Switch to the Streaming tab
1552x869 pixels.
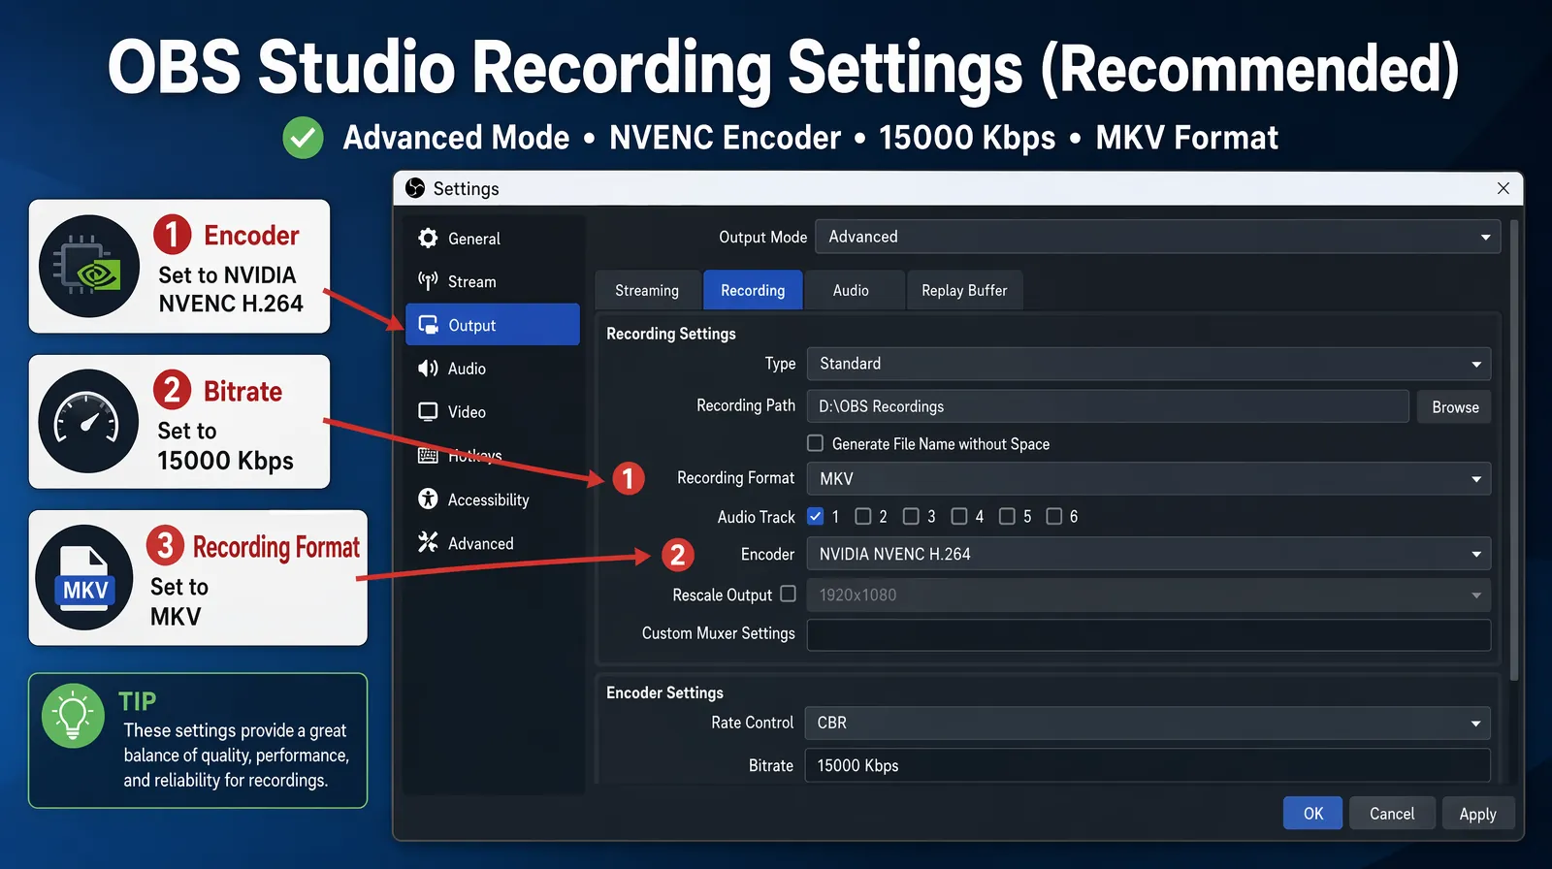(647, 290)
